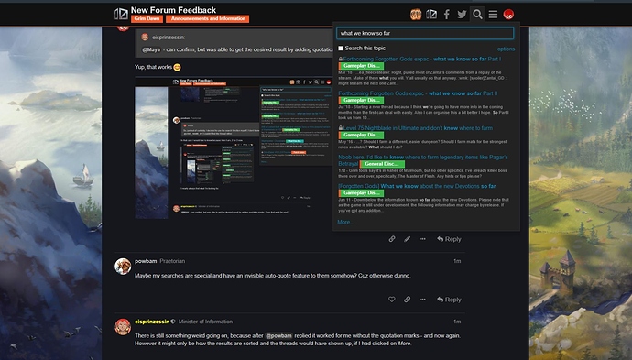
Task: Copy link to powbam's post
Action: click(x=407, y=300)
